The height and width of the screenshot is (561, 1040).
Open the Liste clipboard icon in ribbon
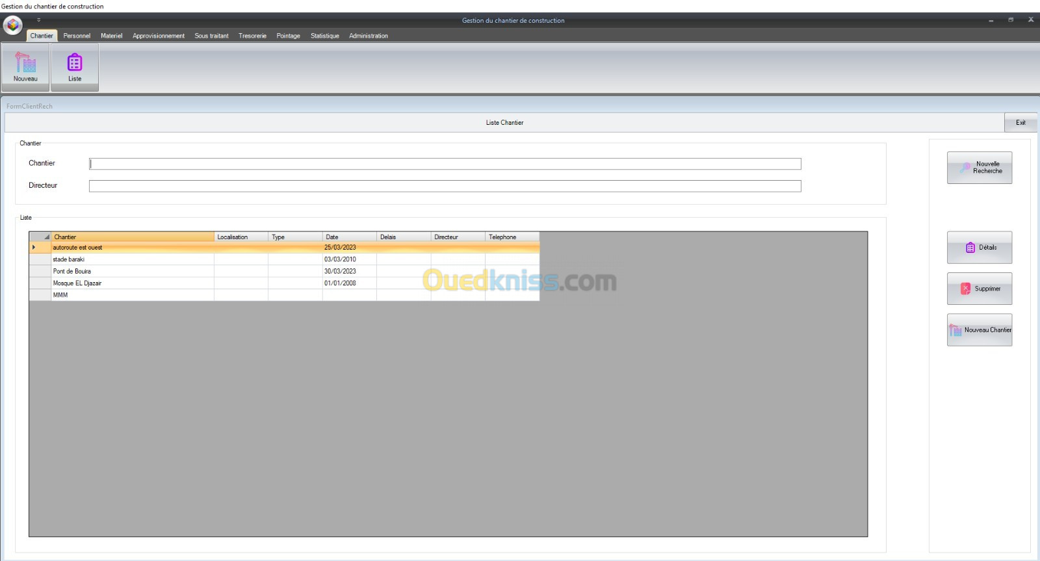click(75, 62)
